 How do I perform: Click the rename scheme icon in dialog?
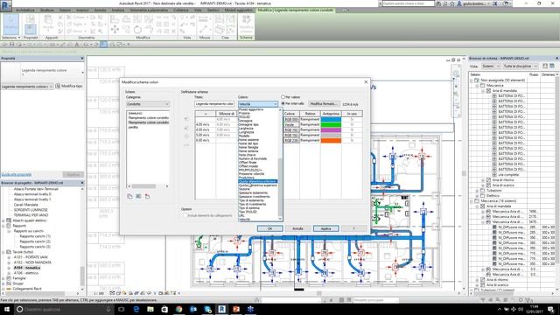pos(138,196)
